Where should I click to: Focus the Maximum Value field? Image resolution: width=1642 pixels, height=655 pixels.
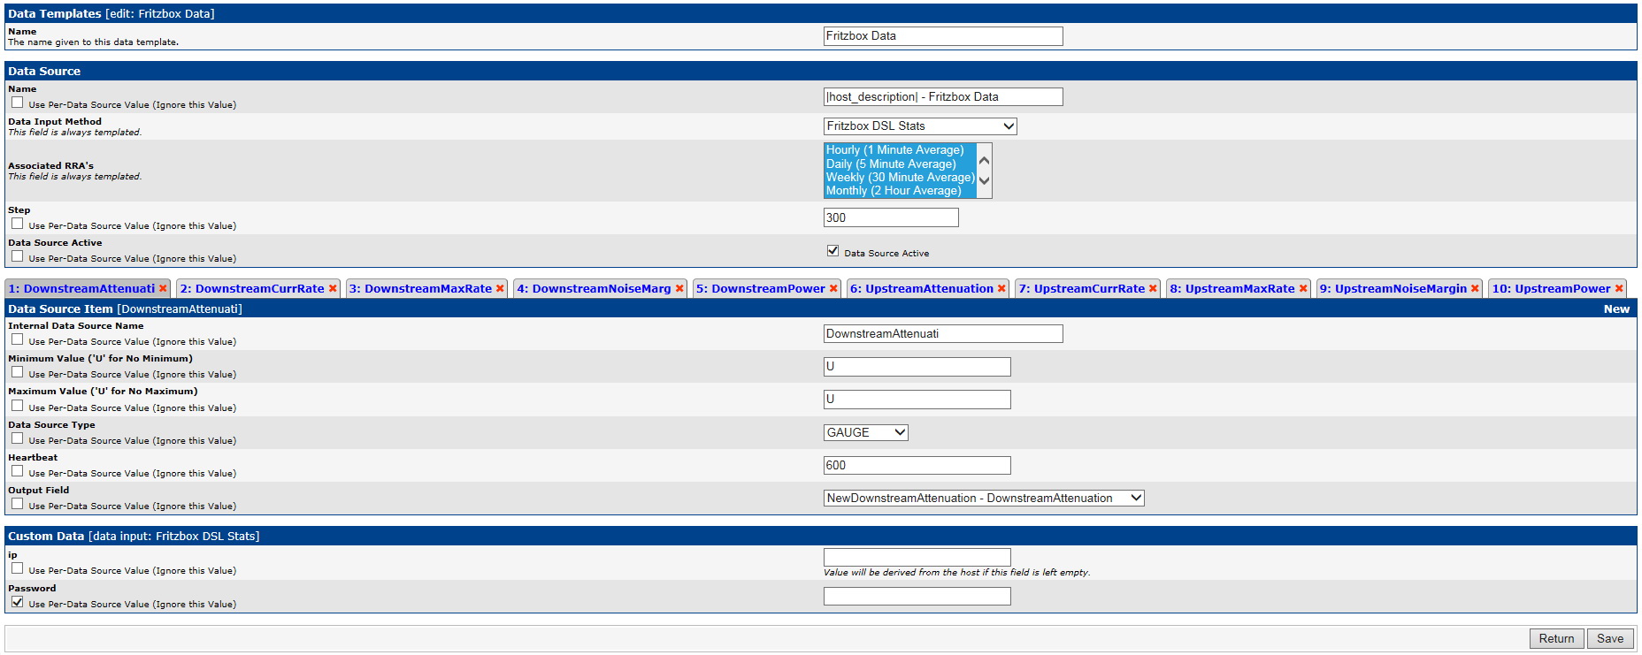point(917,400)
